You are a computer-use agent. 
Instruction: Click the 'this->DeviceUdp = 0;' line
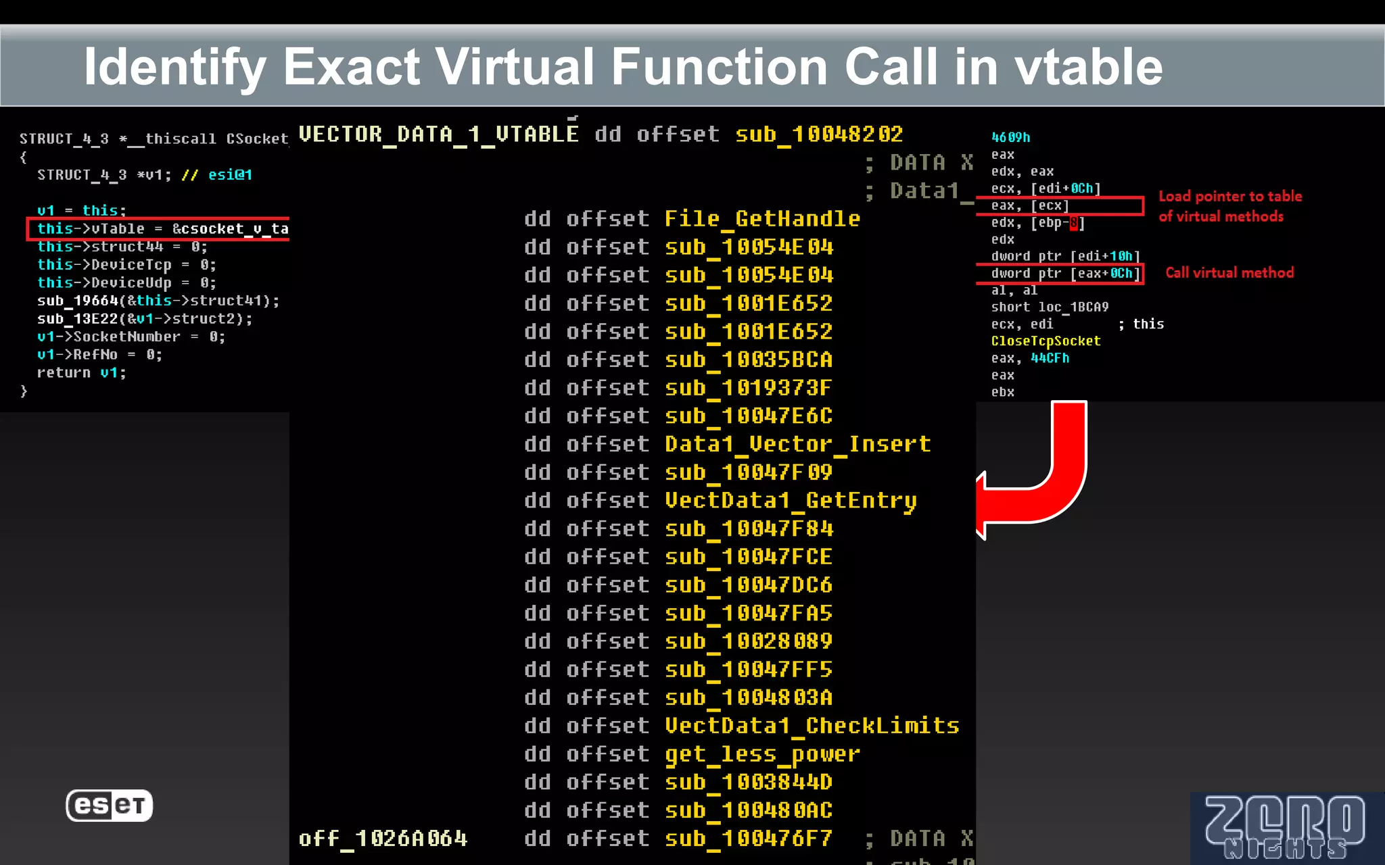click(126, 282)
